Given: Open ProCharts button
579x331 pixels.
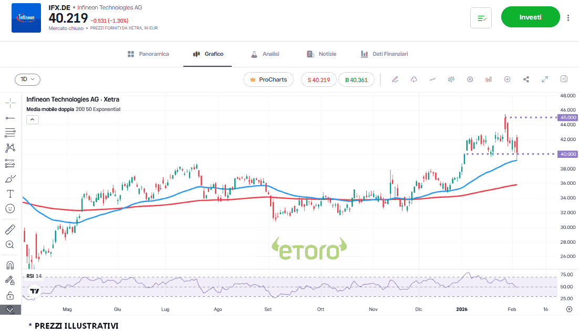Looking at the screenshot, I should 268,79.
